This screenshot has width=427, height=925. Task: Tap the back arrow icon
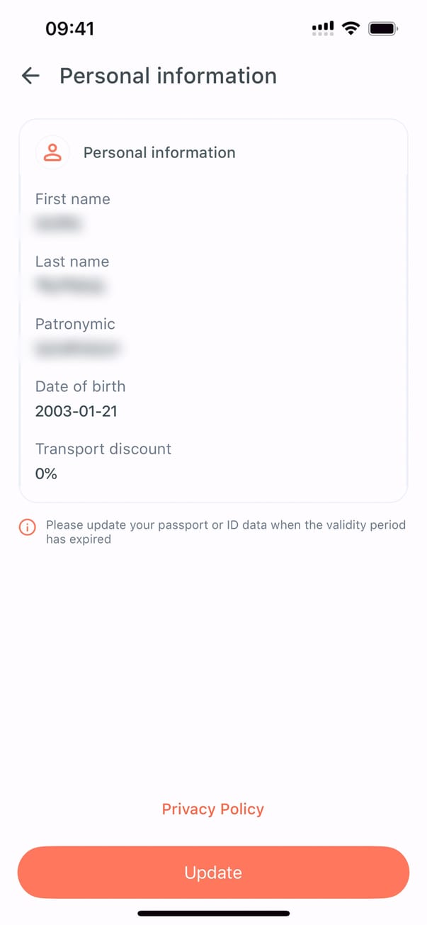pos(30,76)
